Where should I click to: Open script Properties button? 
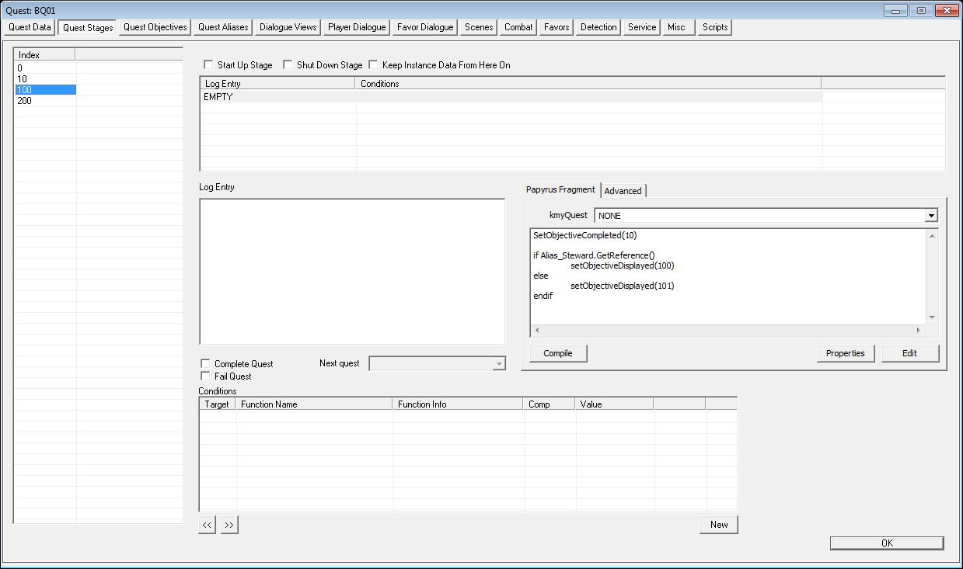846,353
